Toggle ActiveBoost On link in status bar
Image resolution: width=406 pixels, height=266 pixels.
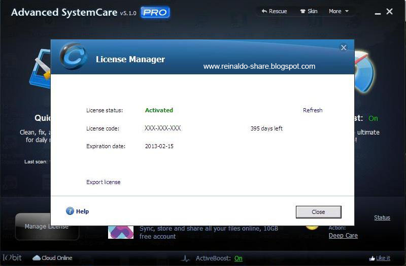238,258
